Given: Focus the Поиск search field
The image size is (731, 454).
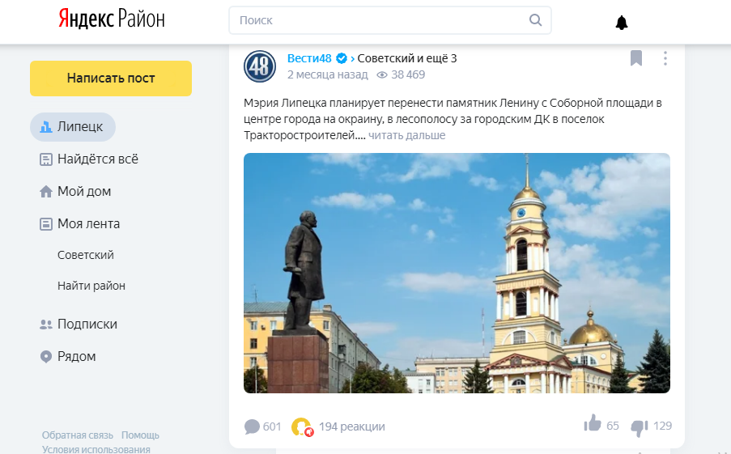Looking at the screenshot, I should click(x=389, y=20).
